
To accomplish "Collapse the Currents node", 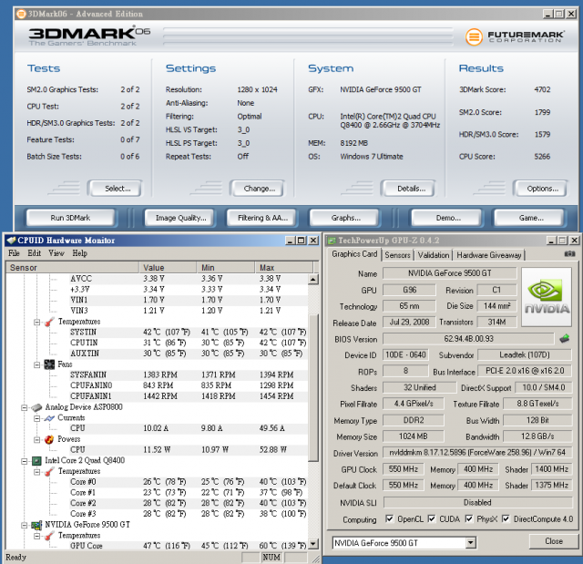I will tap(36, 418).
